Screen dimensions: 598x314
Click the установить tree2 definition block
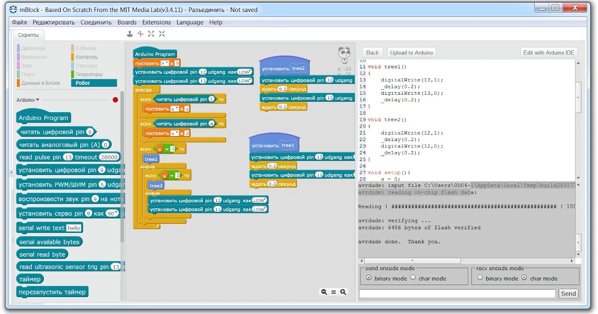click(285, 67)
